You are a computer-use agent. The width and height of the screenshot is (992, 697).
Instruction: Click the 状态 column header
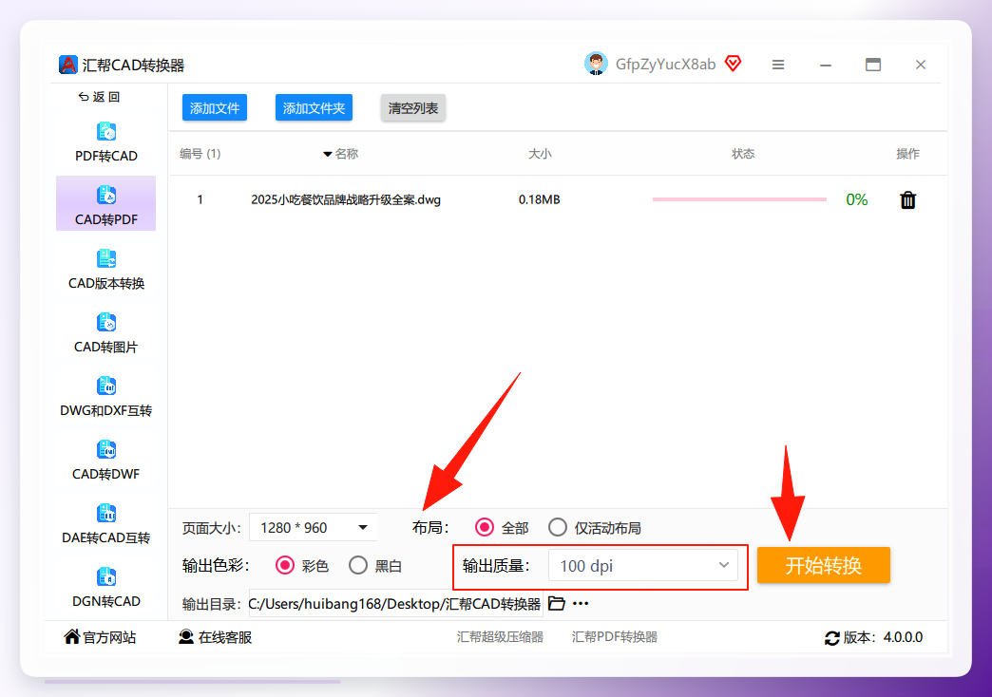(x=743, y=154)
